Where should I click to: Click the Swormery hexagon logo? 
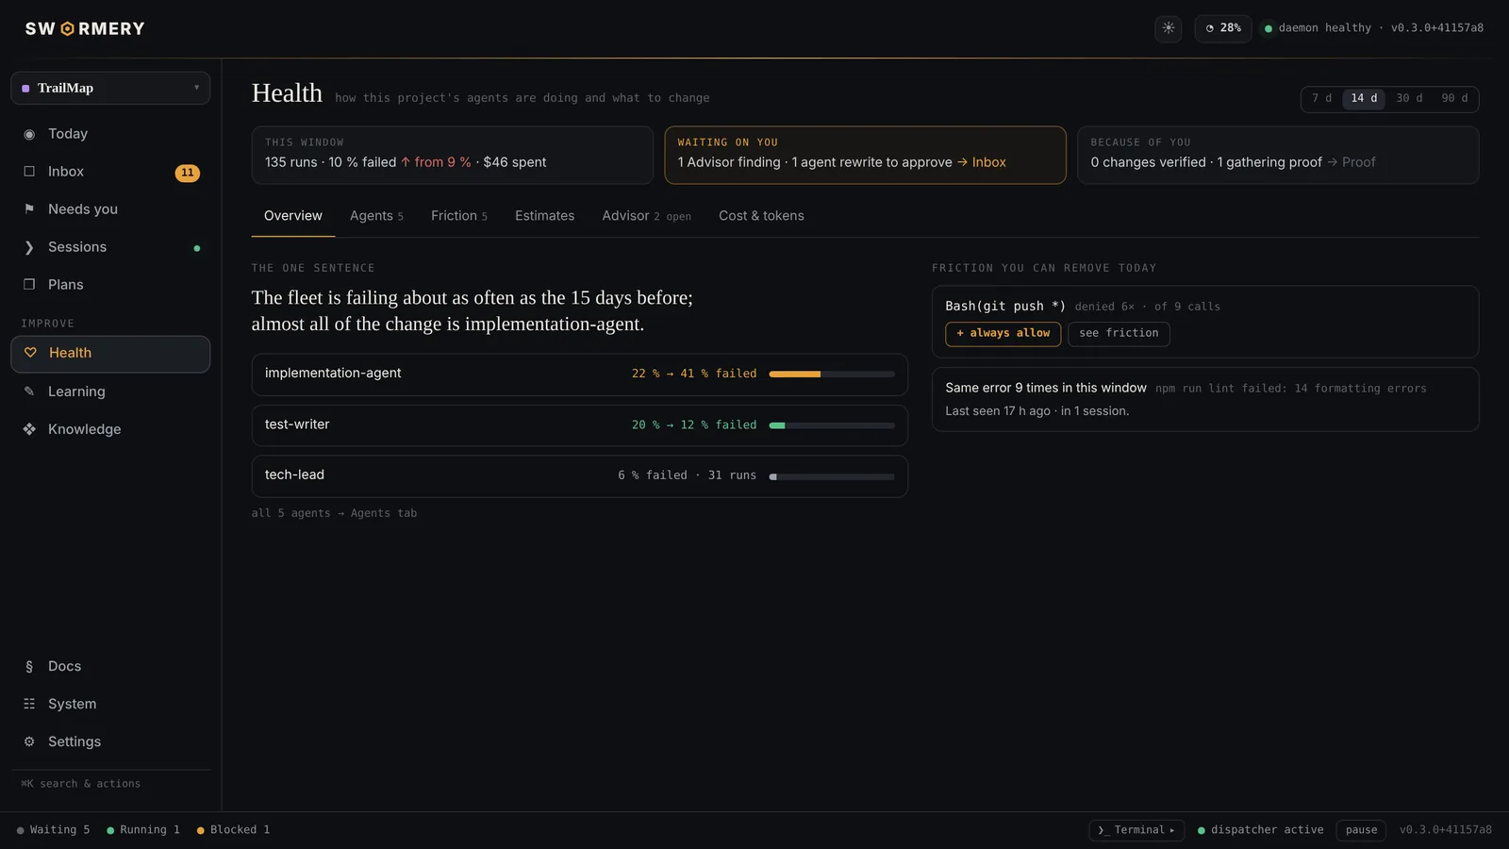click(67, 29)
